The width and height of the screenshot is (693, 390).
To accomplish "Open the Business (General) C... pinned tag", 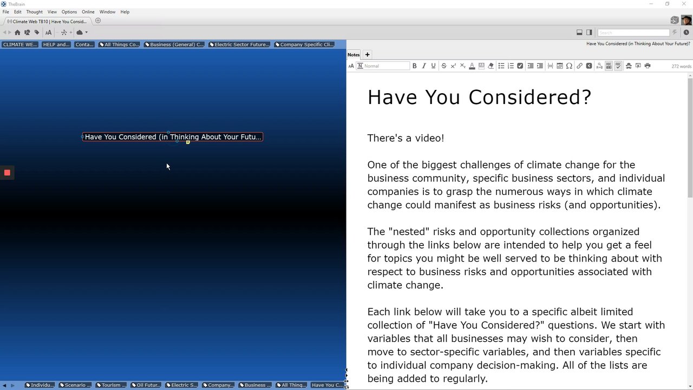I will click(x=174, y=44).
